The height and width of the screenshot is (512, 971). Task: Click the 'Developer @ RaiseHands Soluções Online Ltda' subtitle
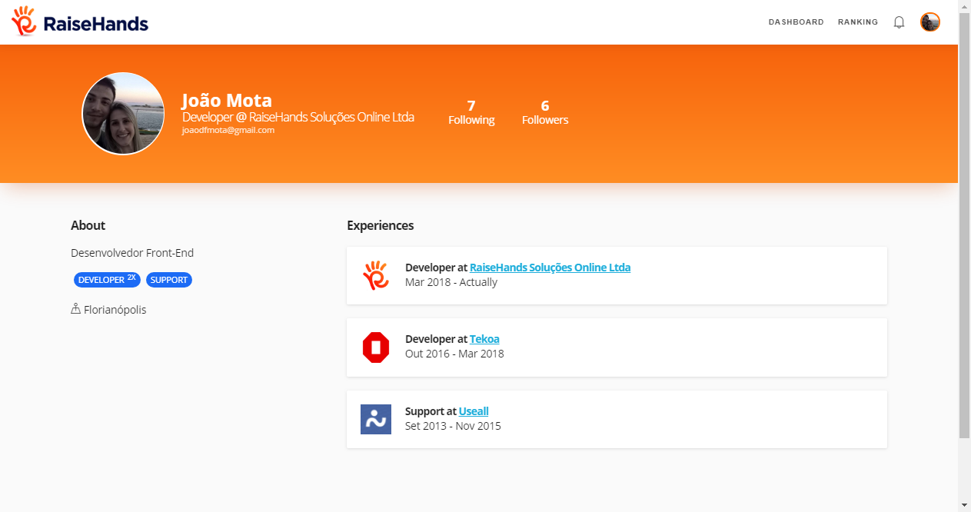298,118
